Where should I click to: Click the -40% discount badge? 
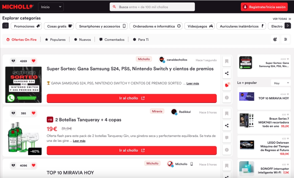click(x=35, y=151)
